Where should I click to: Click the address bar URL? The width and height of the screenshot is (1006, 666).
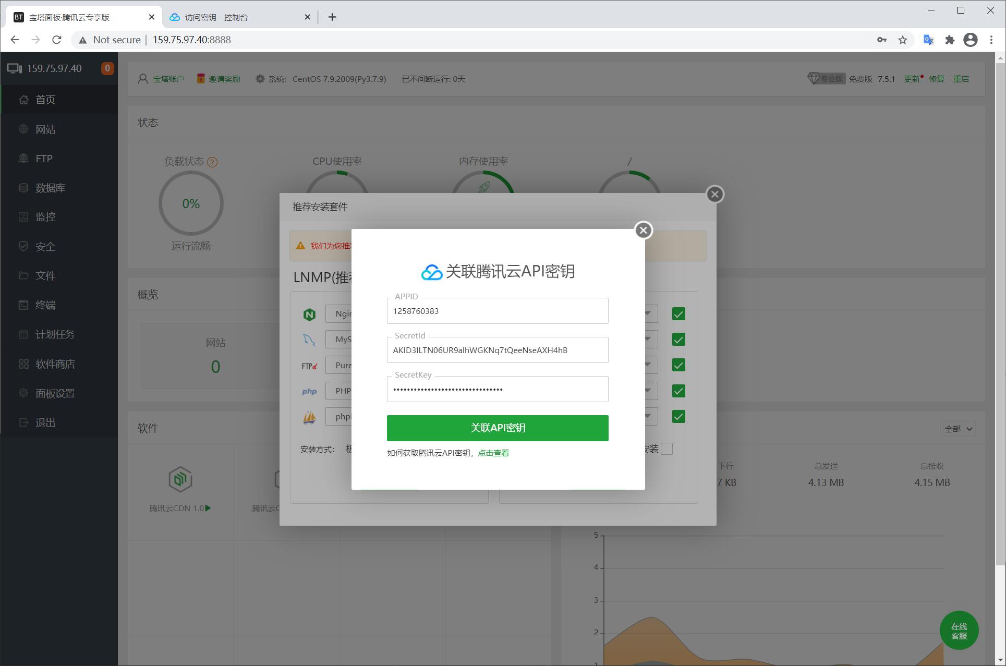point(191,40)
